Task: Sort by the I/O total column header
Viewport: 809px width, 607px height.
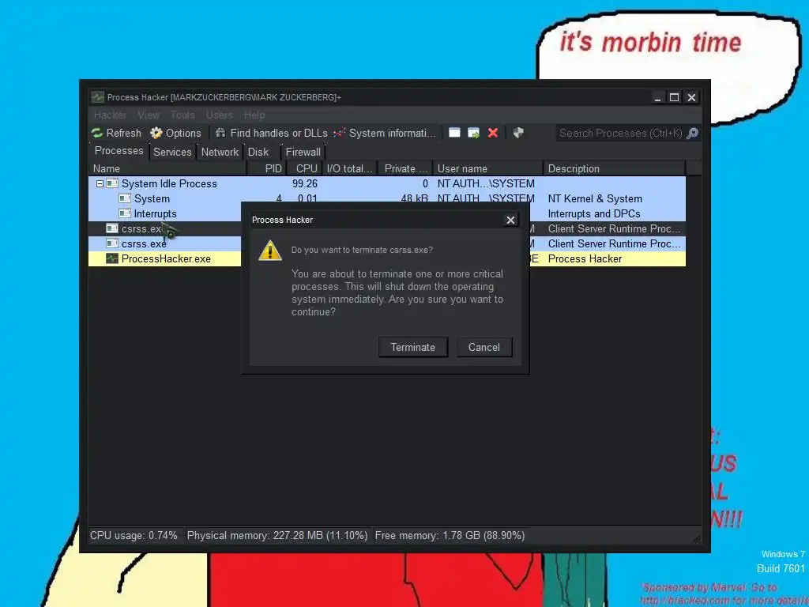Action: point(350,169)
